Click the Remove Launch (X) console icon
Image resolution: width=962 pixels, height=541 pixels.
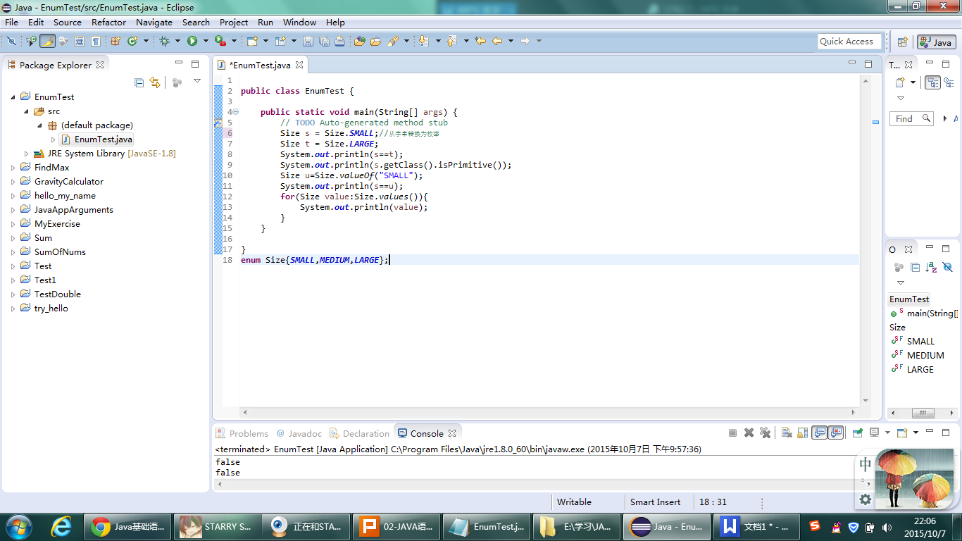click(x=749, y=433)
